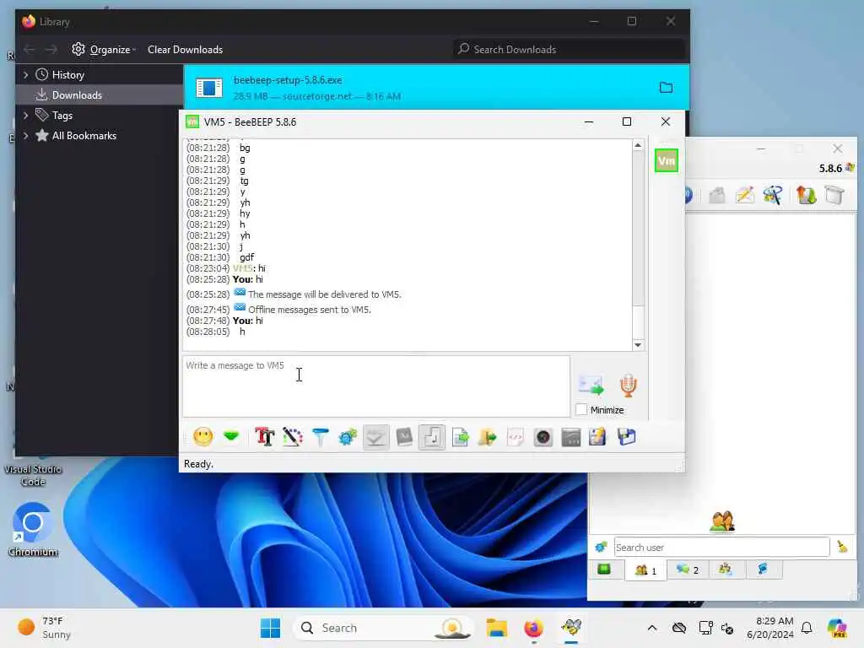Open File Explorer from taskbar
The image size is (864, 648).
pyautogui.click(x=496, y=628)
